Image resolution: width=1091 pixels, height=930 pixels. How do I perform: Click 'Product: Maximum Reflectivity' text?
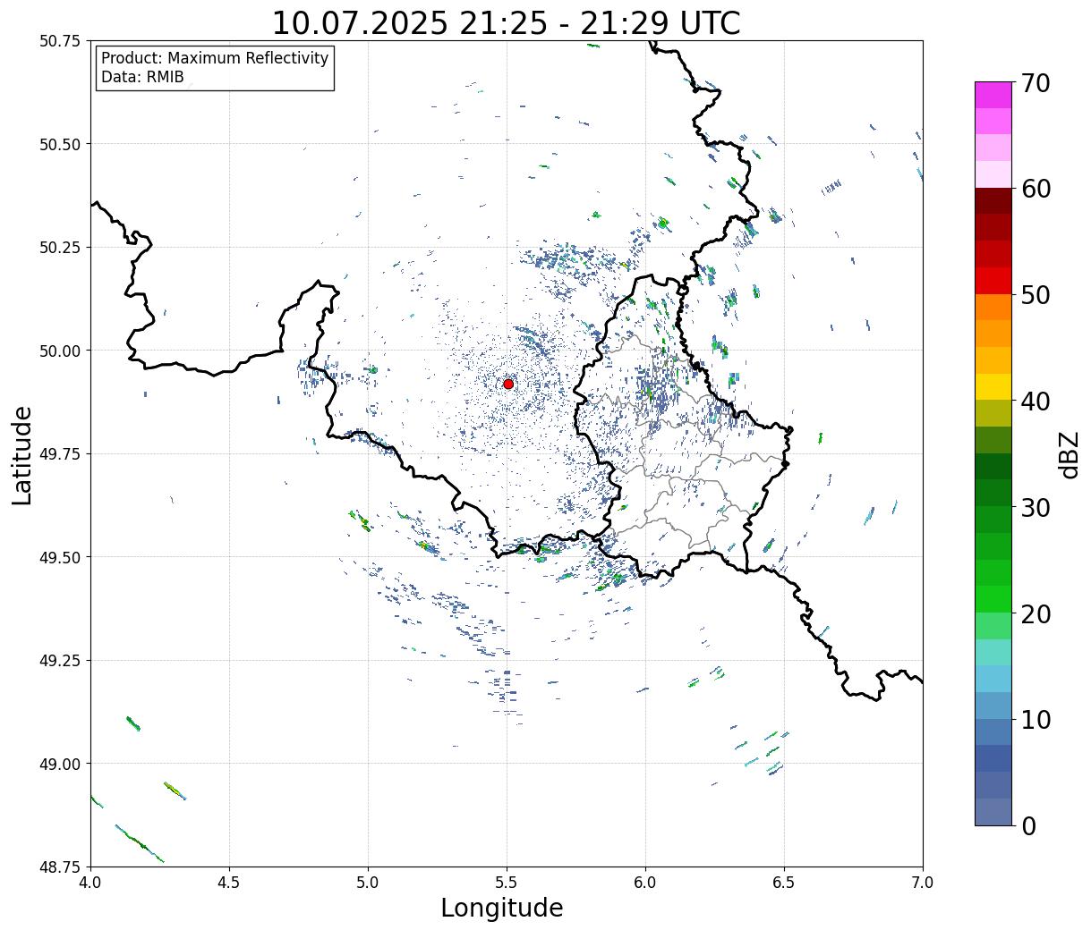point(215,58)
